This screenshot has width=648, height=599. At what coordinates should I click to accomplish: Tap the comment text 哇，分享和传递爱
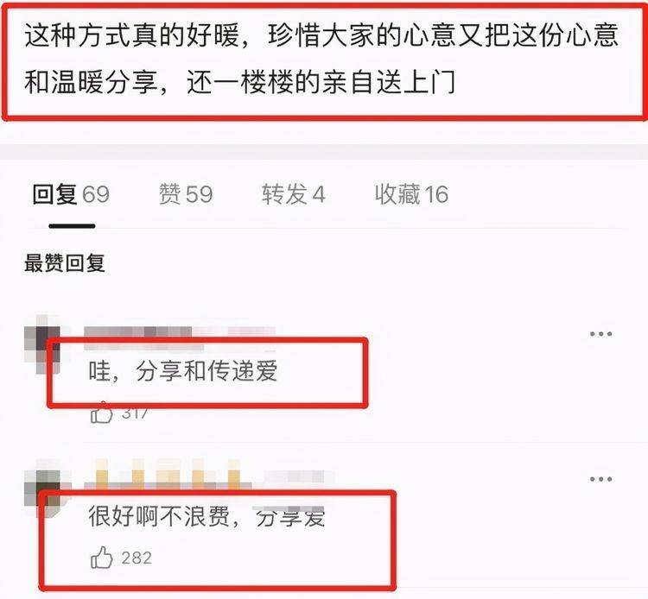(183, 371)
